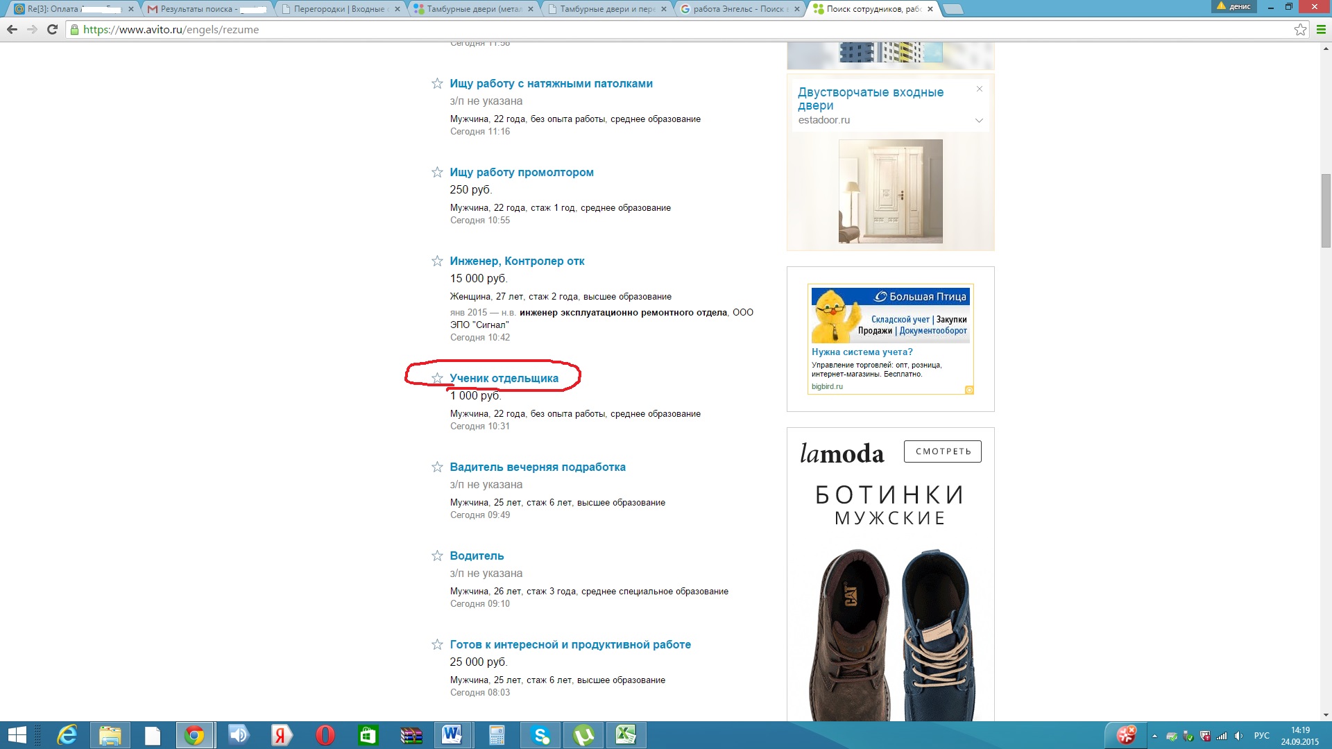Click the vertical page scrollbar thumb
1332x749 pixels.
coord(1326,210)
